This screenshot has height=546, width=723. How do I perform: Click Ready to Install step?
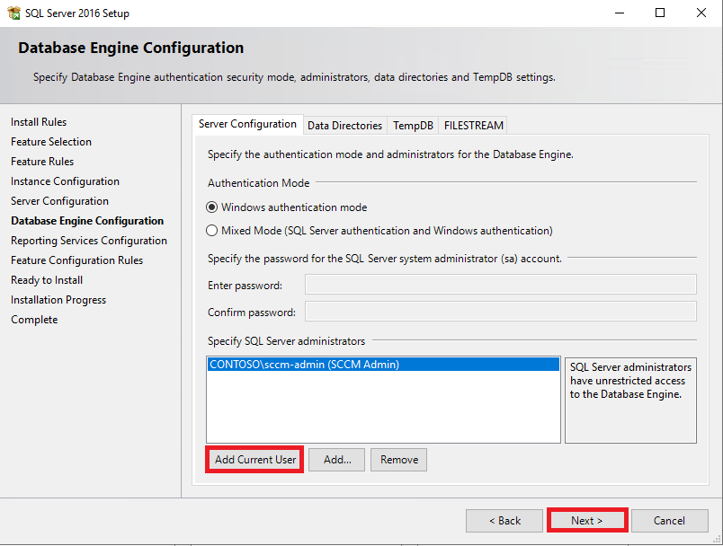point(47,280)
